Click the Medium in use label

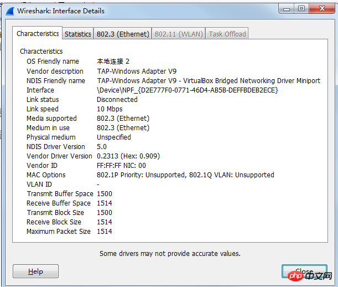pyautogui.click(x=48, y=128)
